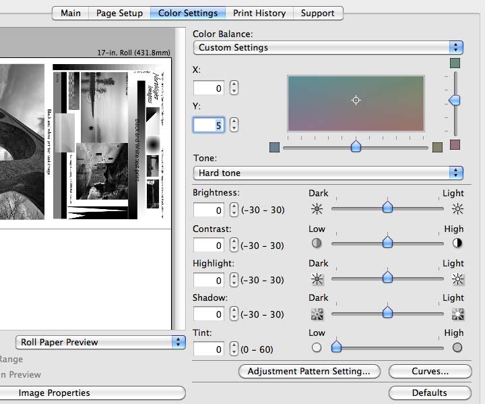Open the Tone dropdown showing Hard tone
Screen dimensions: 485x404
click(x=328, y=173)
